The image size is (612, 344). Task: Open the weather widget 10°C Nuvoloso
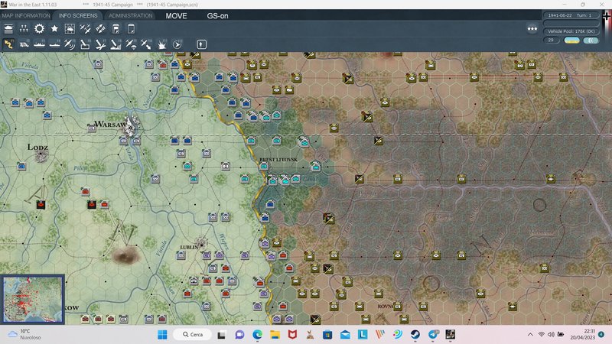pos(25,334)
